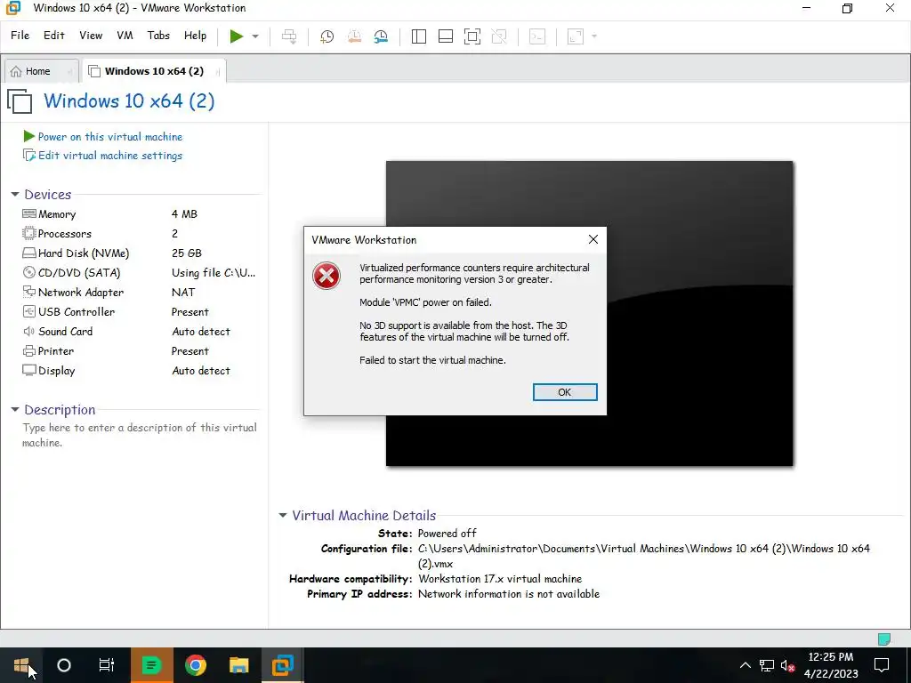Click the configuration file path text
Viewport: 911px width, 683px height.
click(x=644, y=556)
